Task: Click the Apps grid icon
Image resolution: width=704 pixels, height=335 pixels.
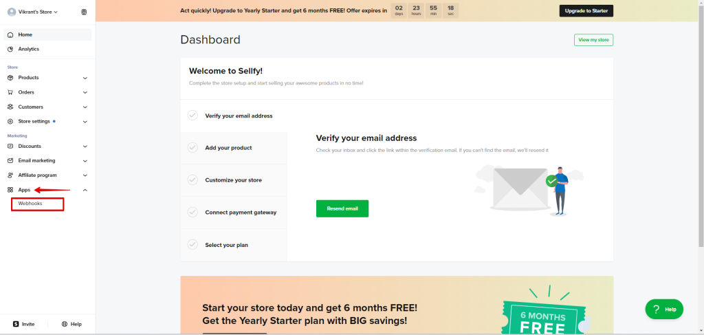Action: [x=10, y=190]
